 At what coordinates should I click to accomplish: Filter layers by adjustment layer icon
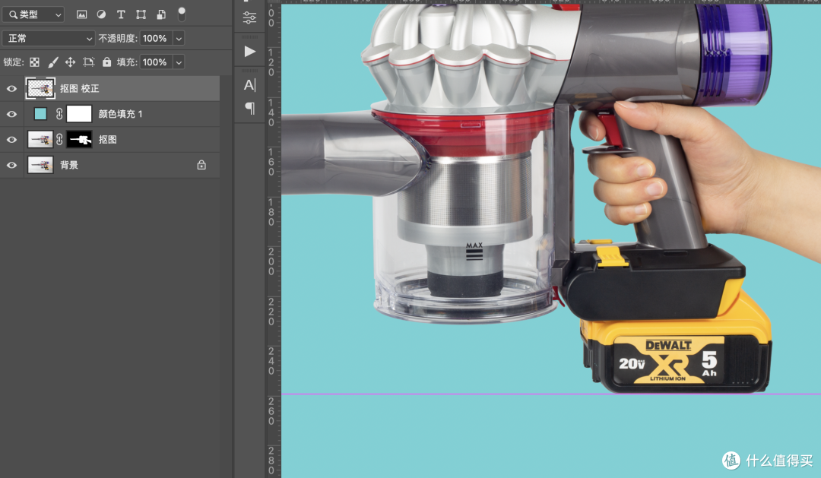coord(101,14)
